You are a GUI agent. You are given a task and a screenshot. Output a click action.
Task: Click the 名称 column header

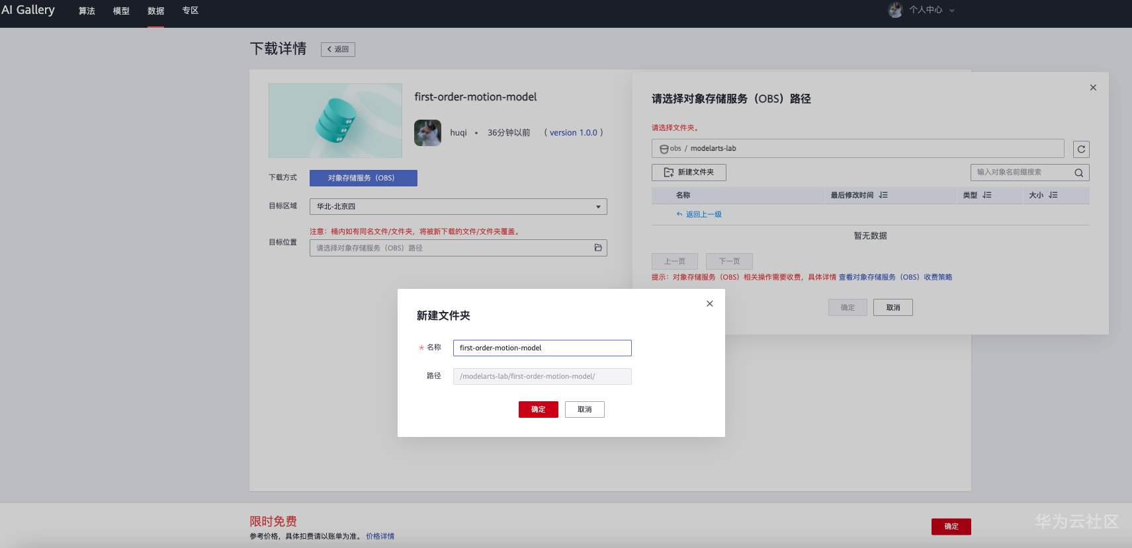(683, 195)
